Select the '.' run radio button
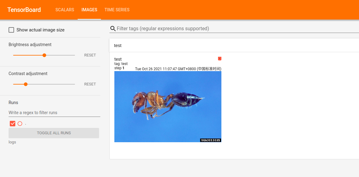This screenshot has width=359, height=177. [20, 124]
